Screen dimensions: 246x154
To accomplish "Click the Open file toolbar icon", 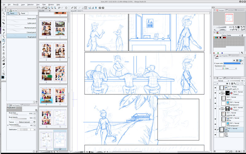I will point(43,8).
